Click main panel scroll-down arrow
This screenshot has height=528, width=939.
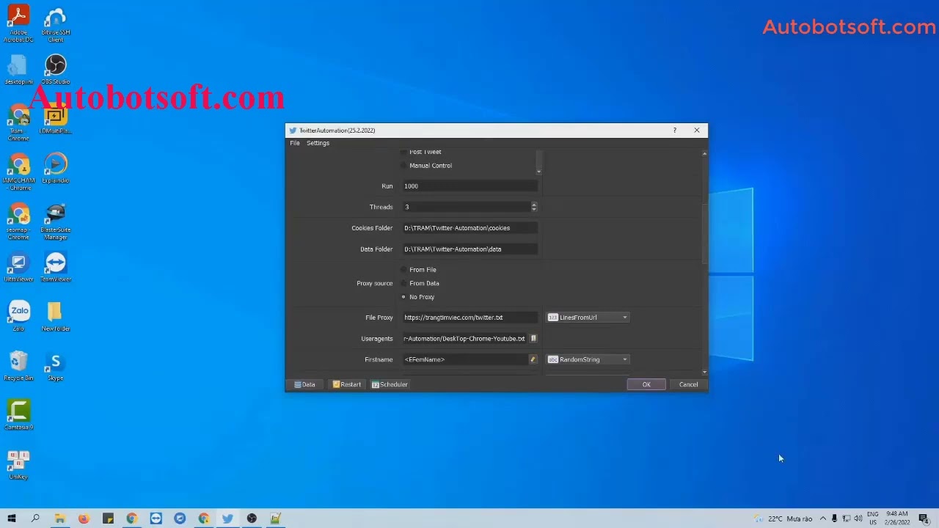point(705,373)
